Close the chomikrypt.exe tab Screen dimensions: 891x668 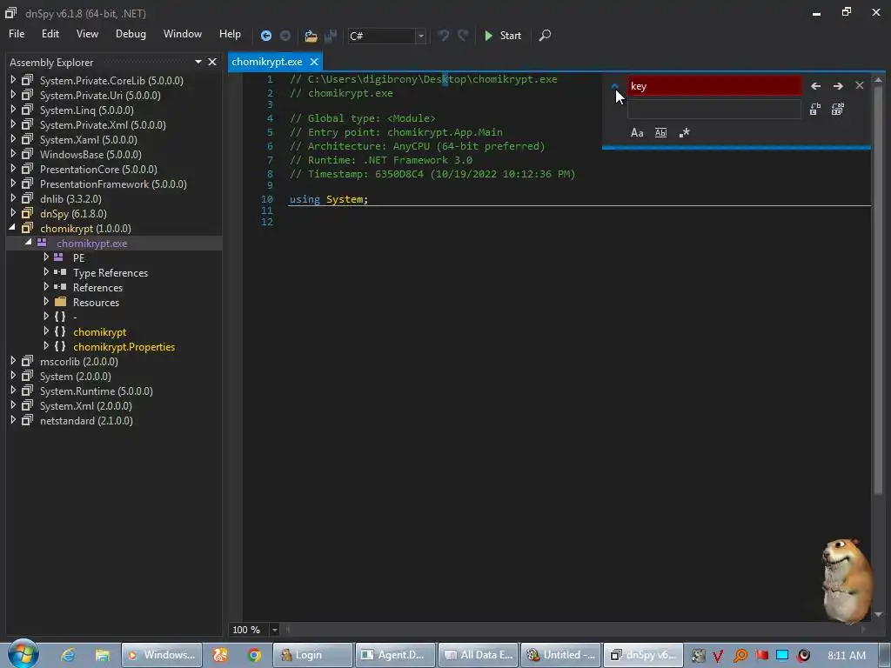pos(313,62)
